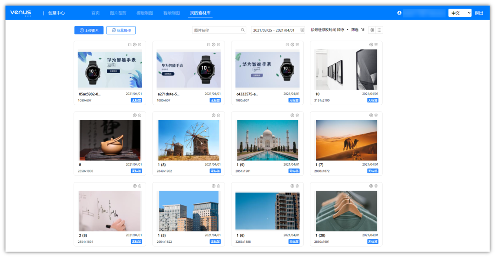Screen dimensions: 495x257
Task: Click the trash icon on windmill image 1 (8)
Action: (219, 115)
